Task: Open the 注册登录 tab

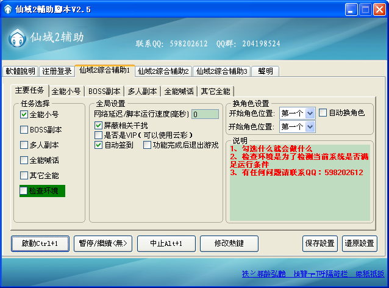Action: tap(57, 71)
